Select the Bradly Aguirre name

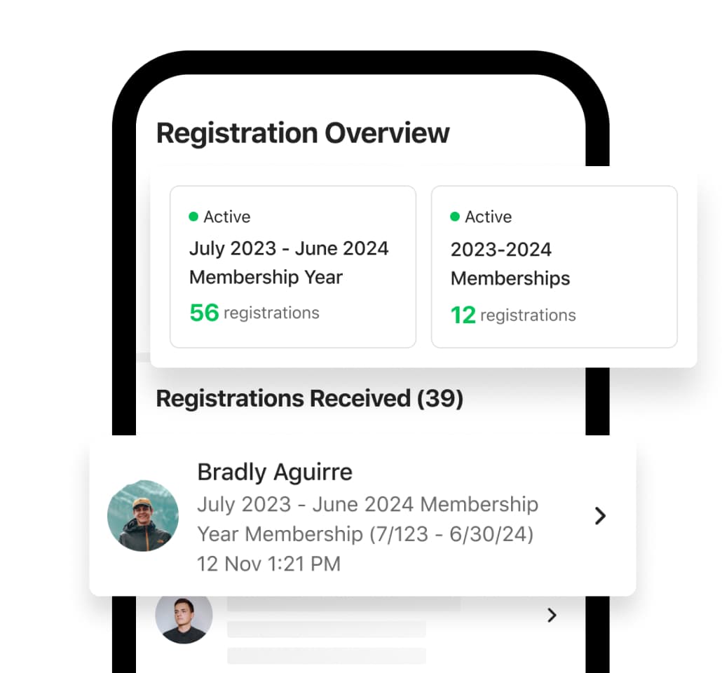click(275, 472)
